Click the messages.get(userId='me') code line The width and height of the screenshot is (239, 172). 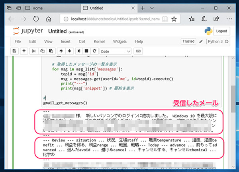[117, 79]
